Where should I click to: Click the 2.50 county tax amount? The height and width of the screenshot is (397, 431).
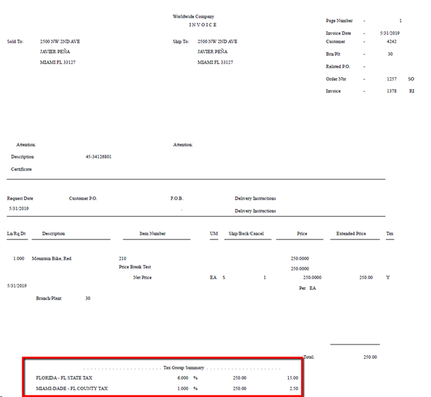click(292, 389)
